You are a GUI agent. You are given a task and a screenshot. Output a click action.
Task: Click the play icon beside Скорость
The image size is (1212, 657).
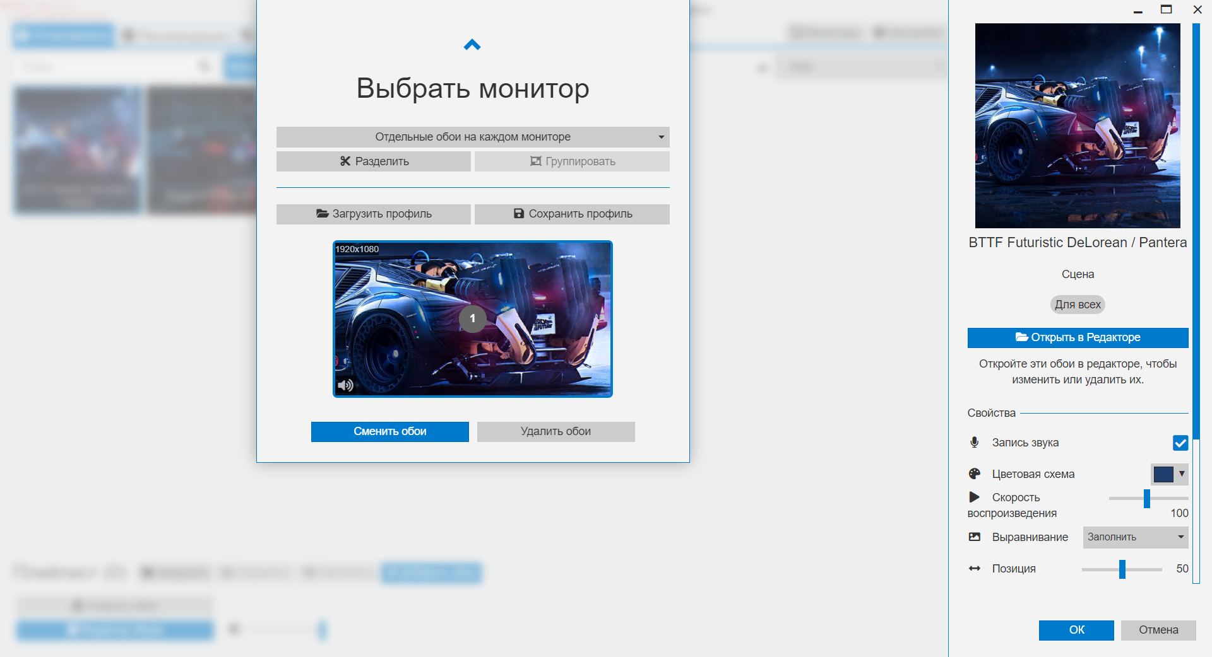tap(975, 497)
